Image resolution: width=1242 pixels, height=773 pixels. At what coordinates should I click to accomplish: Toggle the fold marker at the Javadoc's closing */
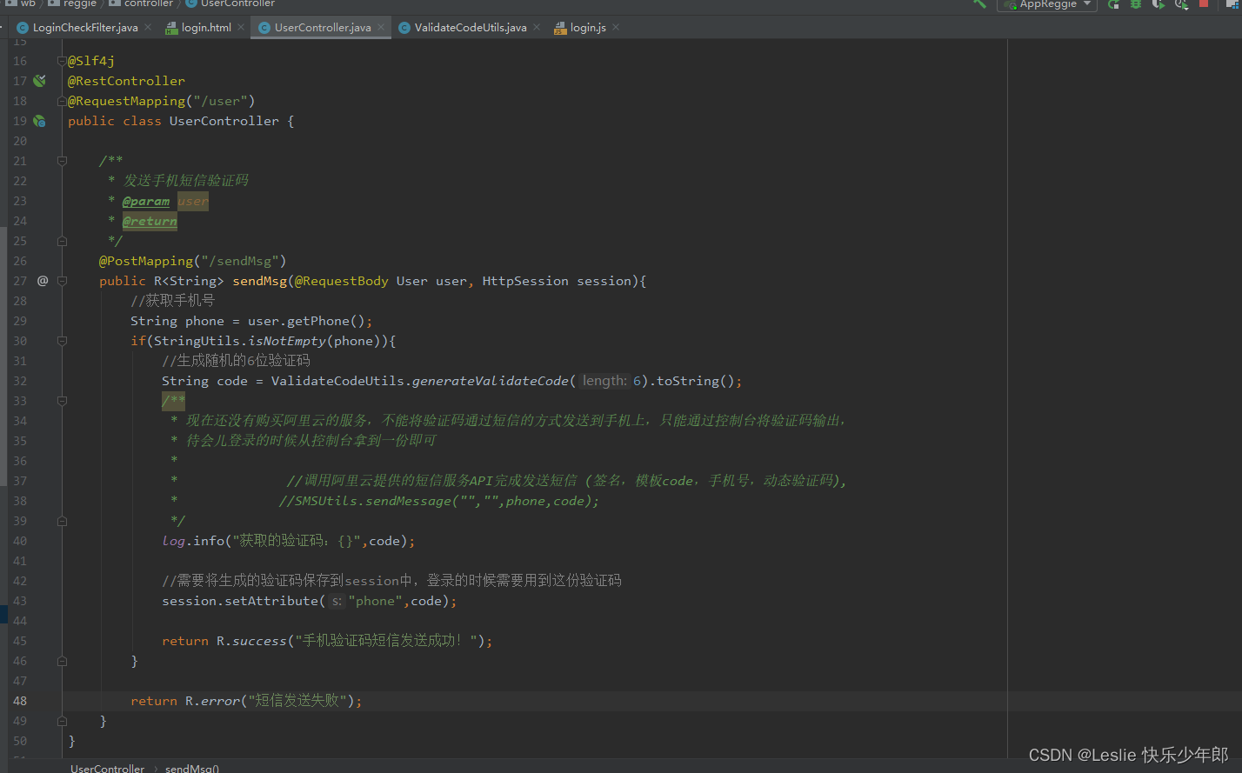62,241
